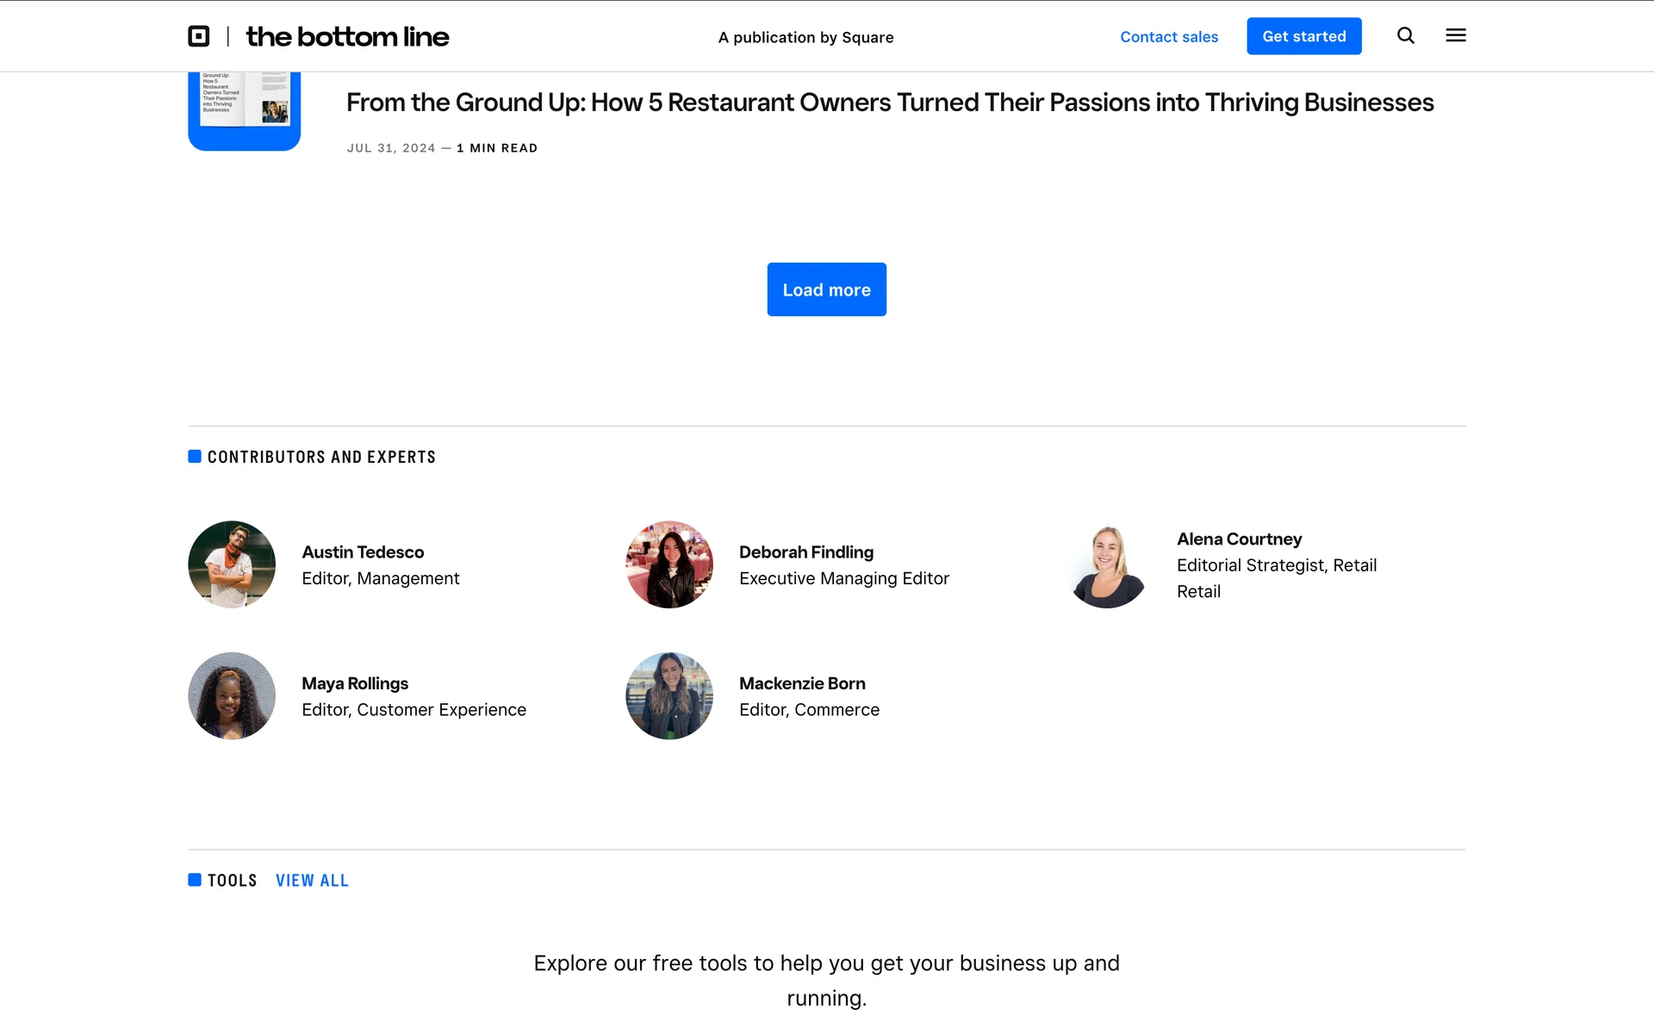Open the restaurant owners article title

tap(890, 103)
